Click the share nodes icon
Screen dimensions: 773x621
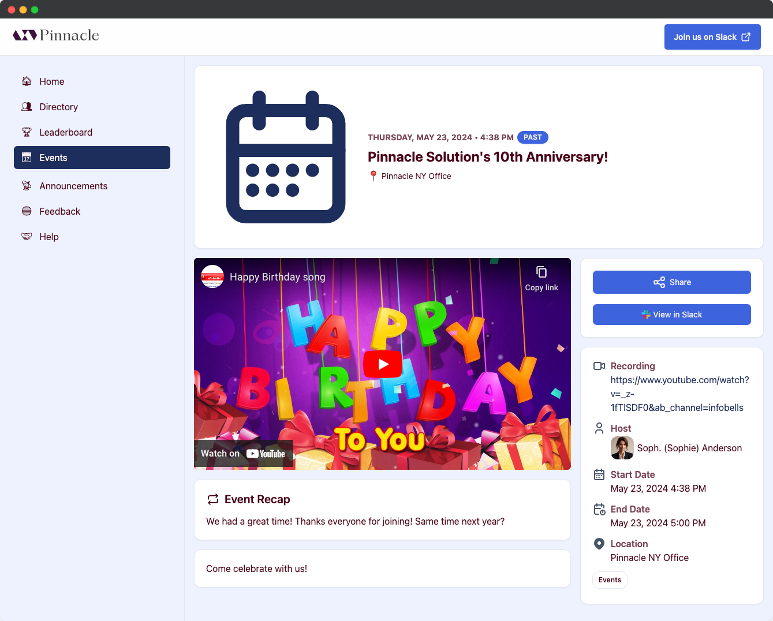pyautogui.click(x=659, y=282)
